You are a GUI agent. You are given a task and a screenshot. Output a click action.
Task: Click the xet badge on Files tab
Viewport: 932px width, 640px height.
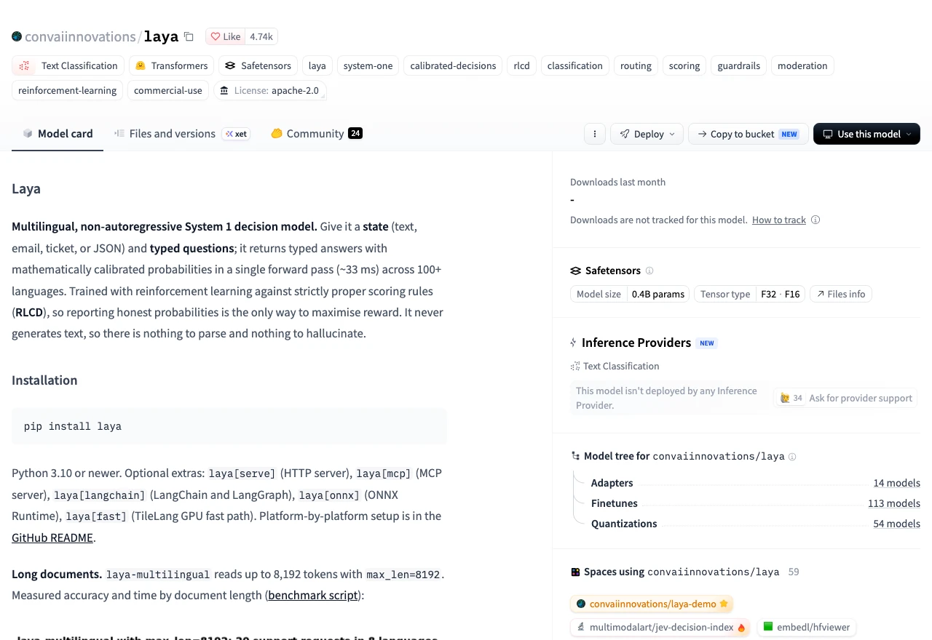pyautogui.click(x=236, y=134)
